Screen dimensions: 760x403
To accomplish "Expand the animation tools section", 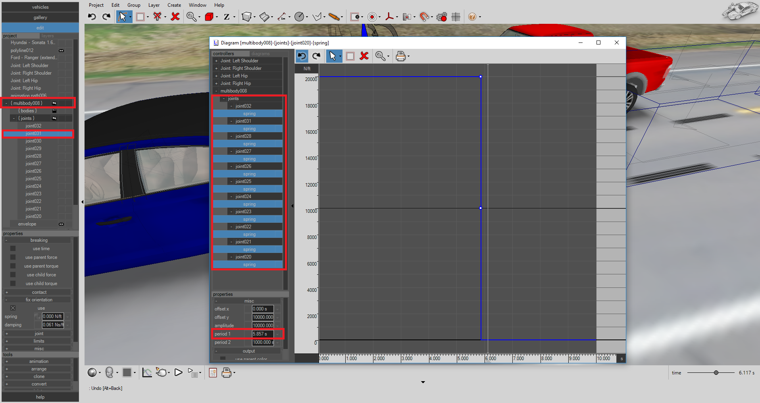I will [7, 361].
